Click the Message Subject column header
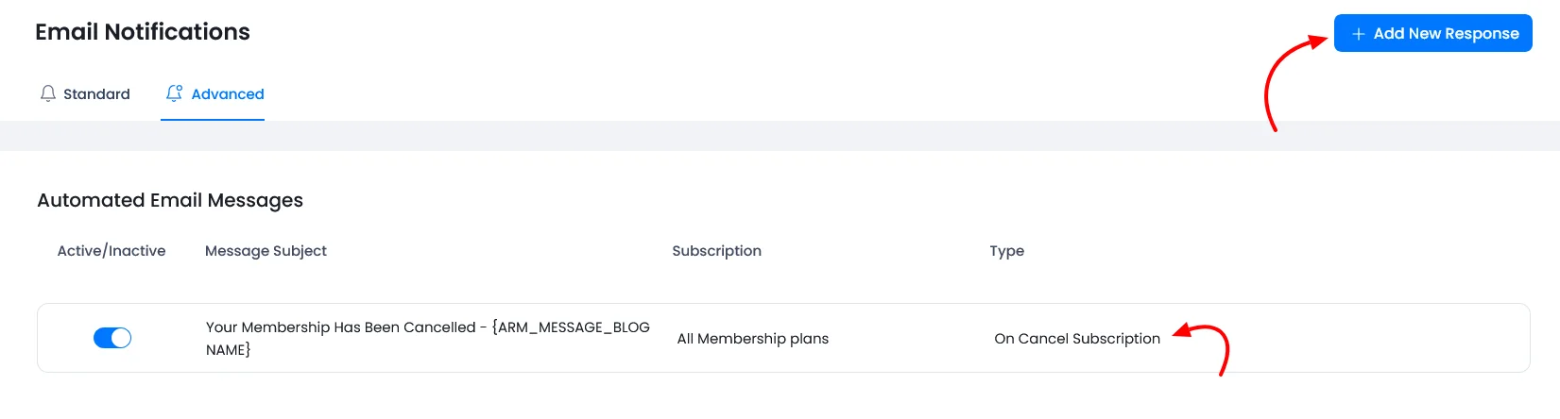This screenshot has width=1560, height=419. coord(266,251)
